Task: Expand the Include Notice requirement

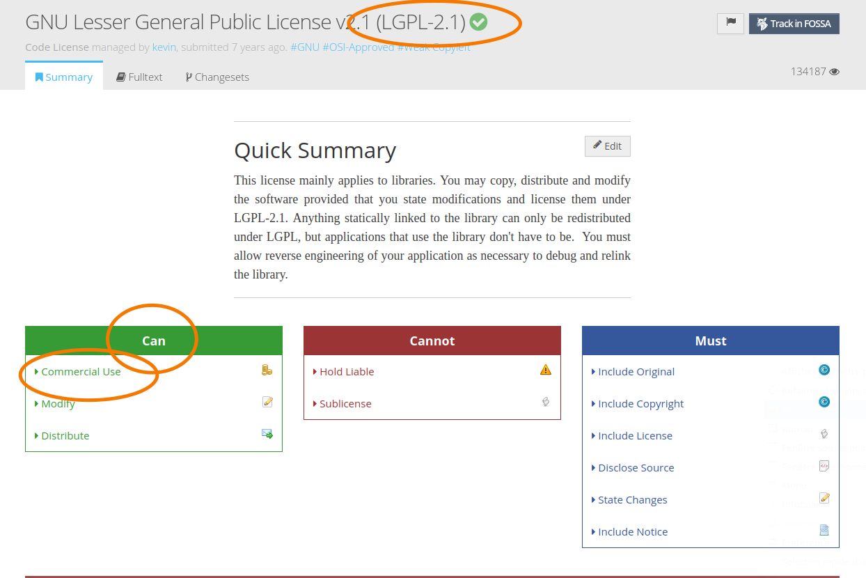Action: (x=630, y=532)
